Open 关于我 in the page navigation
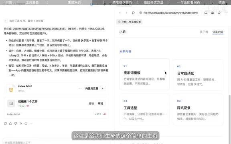 click(204, 32)
